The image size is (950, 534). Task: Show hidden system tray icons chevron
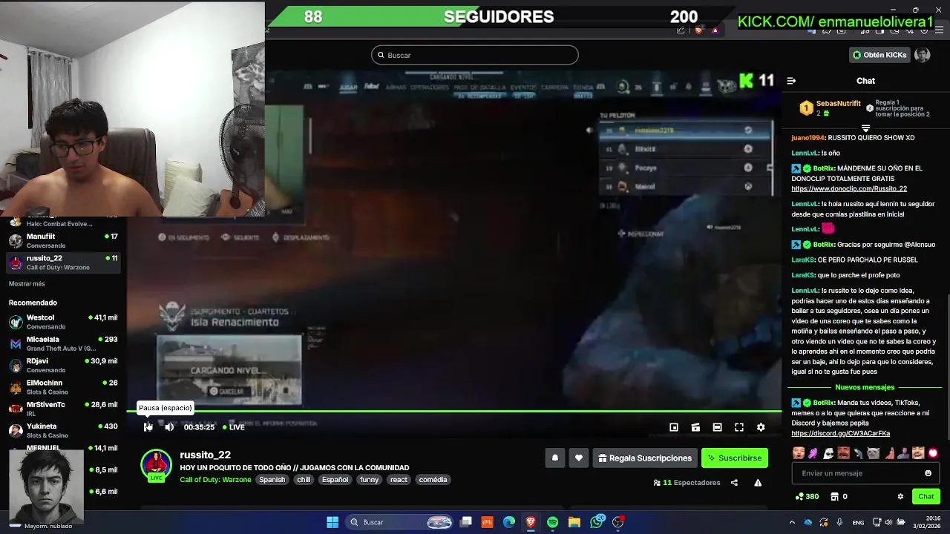tap(792, 522)
